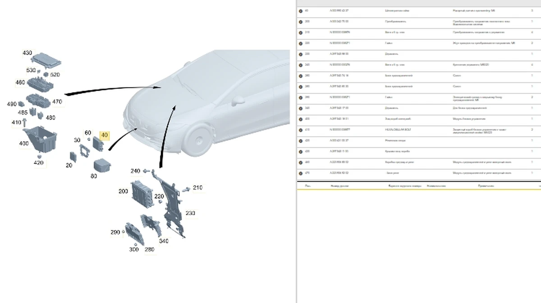
Task: Open details icon for position 210 row
Action: click(x=301, y=32)
